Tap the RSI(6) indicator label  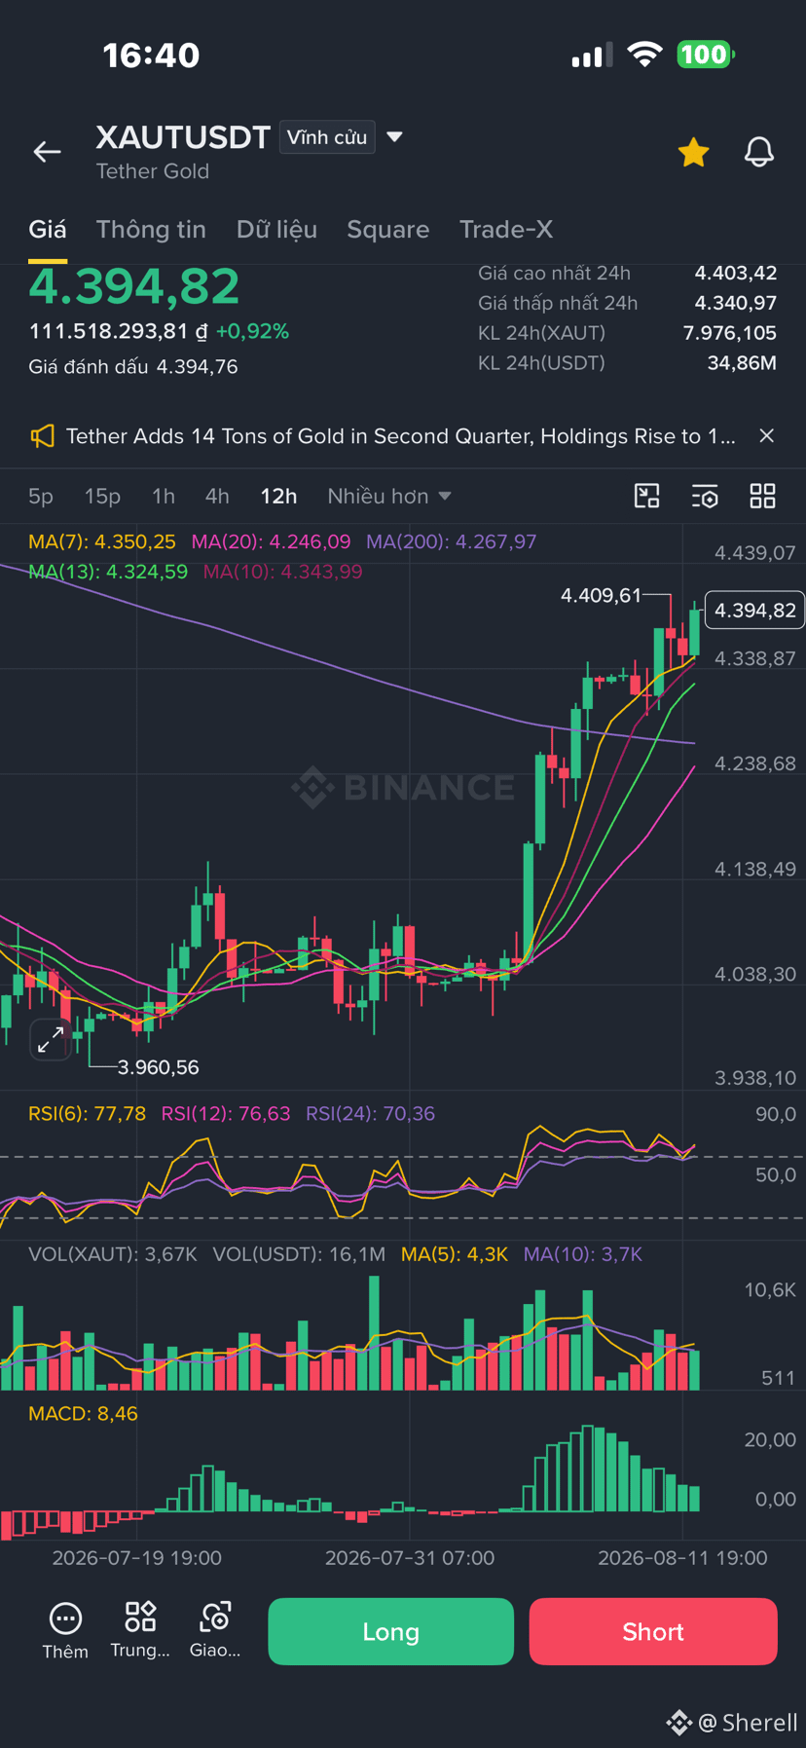(x=88, y=1113)
